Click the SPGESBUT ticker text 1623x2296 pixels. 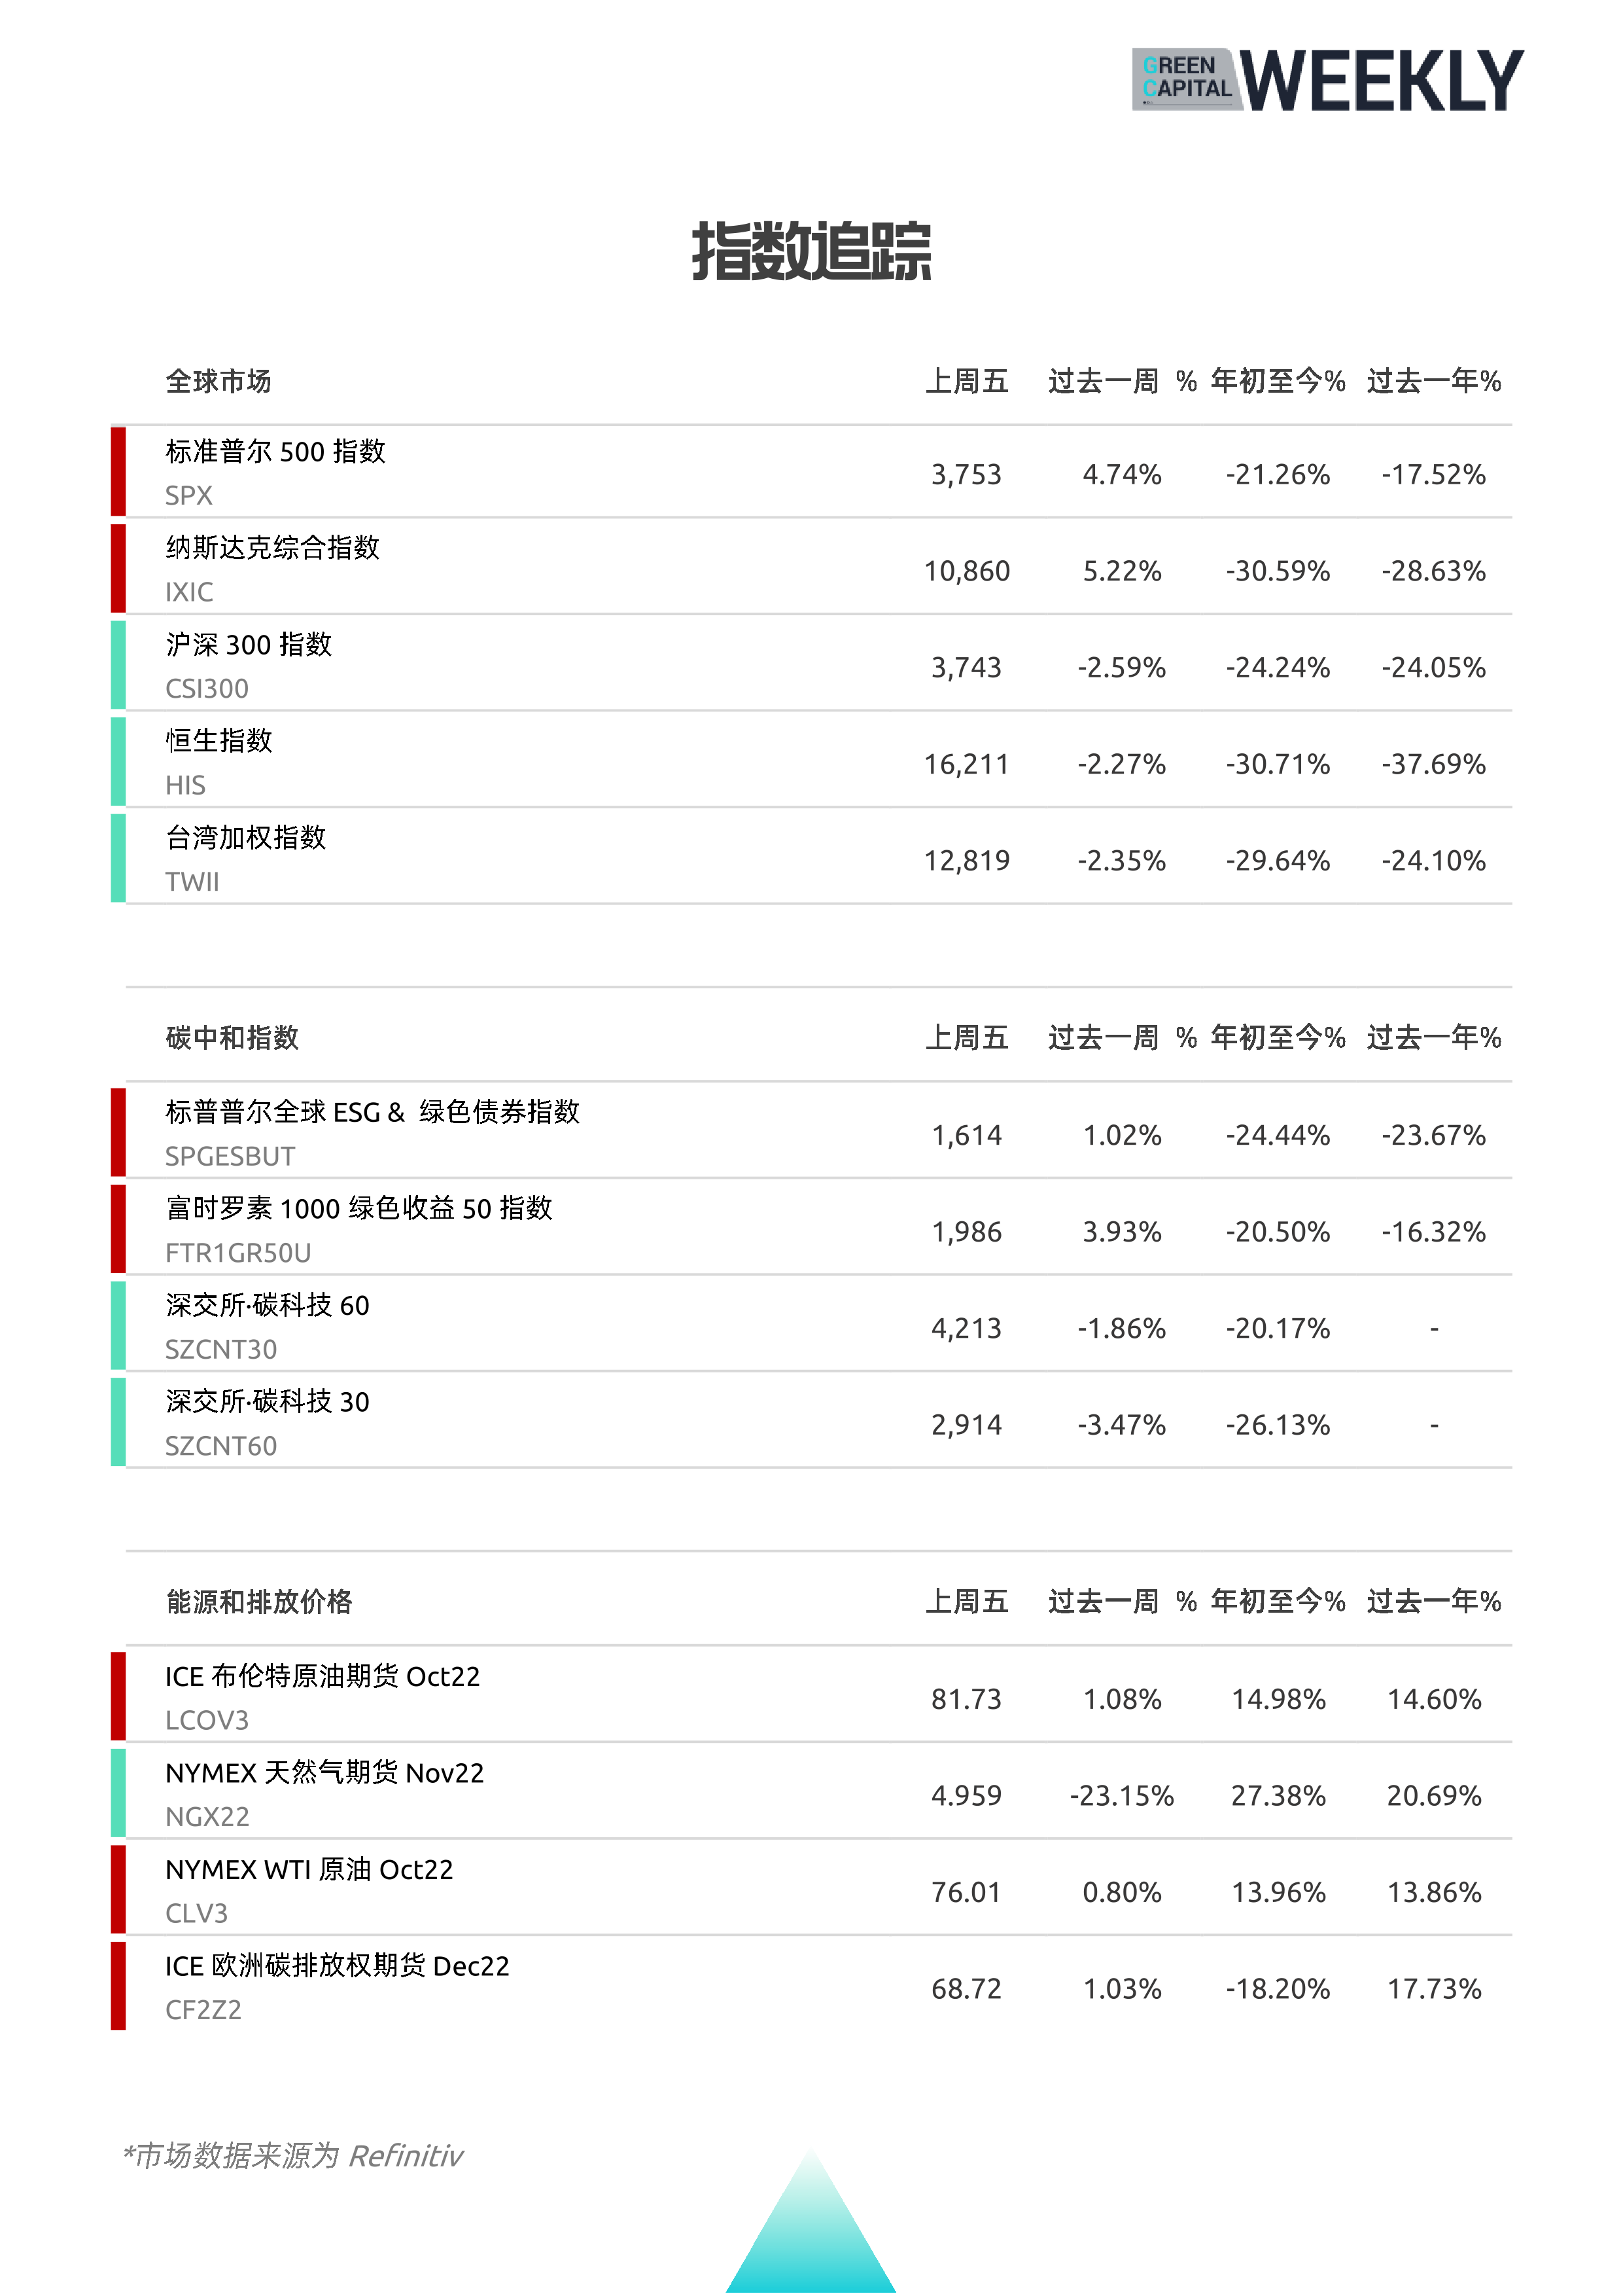230,1156
